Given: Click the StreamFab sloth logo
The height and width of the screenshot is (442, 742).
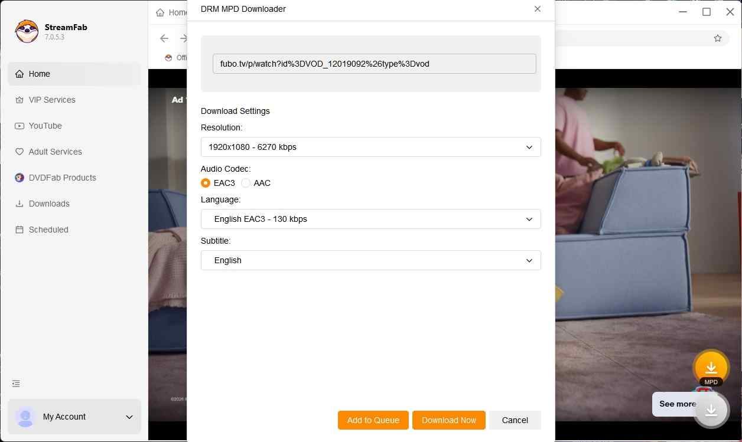Looking at the screenshot, I should click(27, 32).
